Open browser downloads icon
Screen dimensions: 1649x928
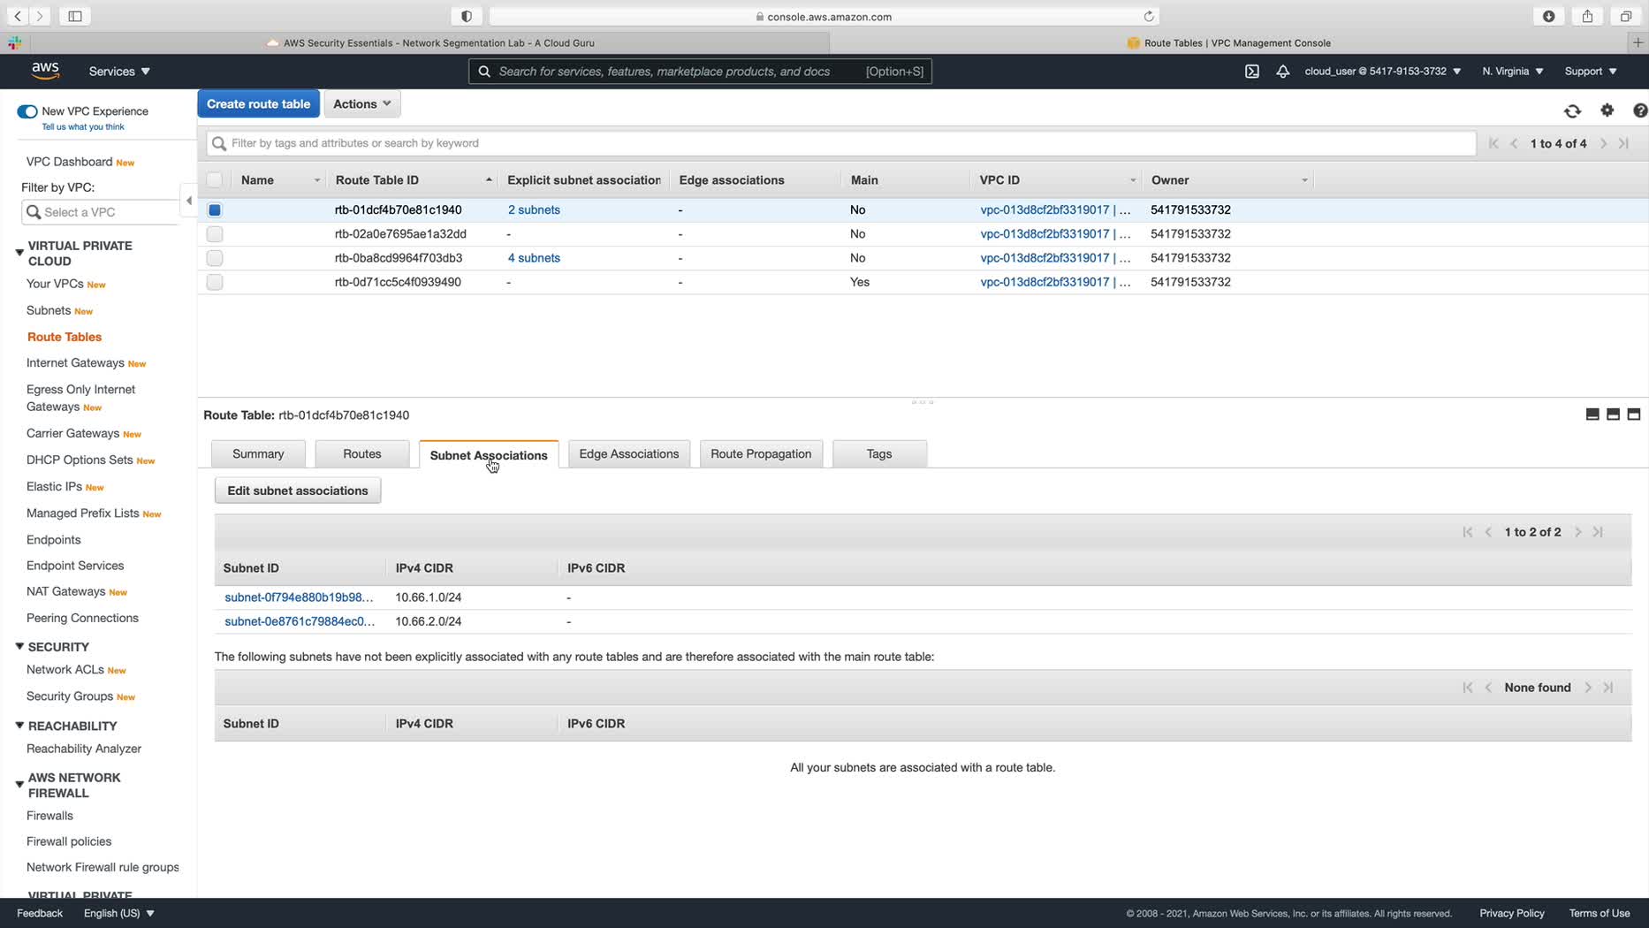coord(1549,16)
